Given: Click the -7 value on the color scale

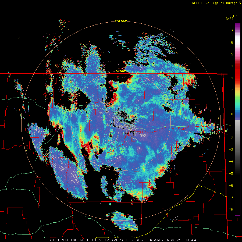Looking at the screenshot, I should point(231,197).
